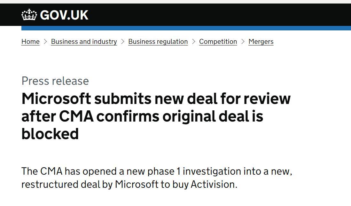Screen dimensions: 351x206
Task: Click the crown icon in the header
Action: pos(29,15)
